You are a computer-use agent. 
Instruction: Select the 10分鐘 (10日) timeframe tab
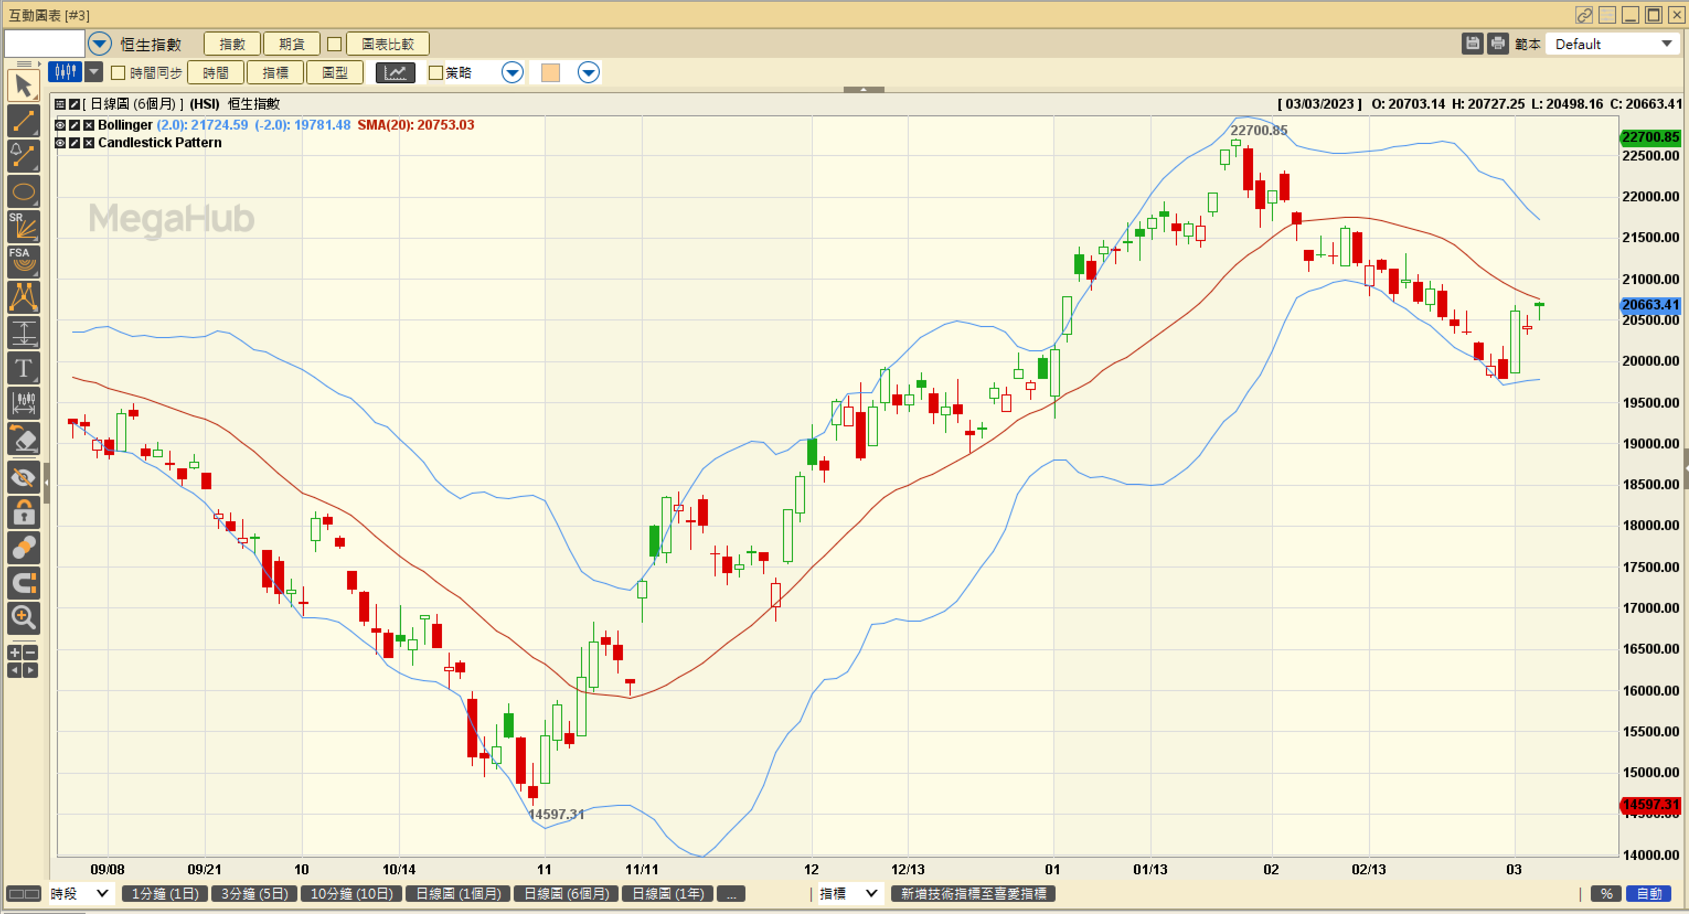(x=351, y=894)
